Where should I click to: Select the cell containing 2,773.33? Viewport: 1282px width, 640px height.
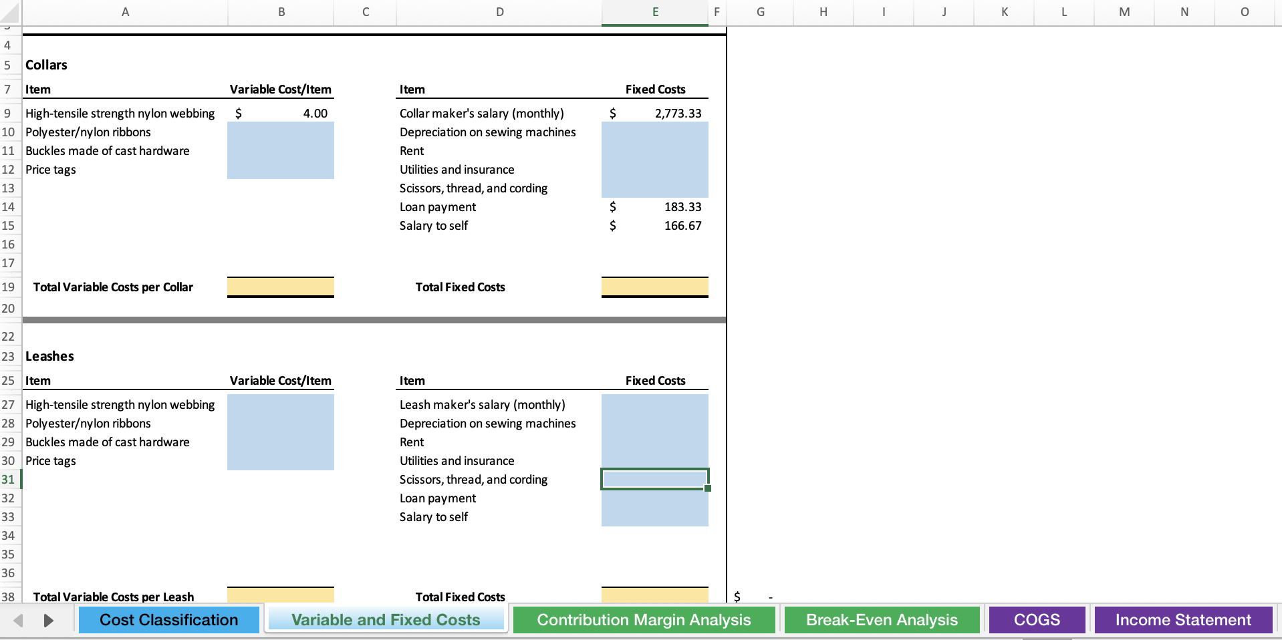(654, 113)
